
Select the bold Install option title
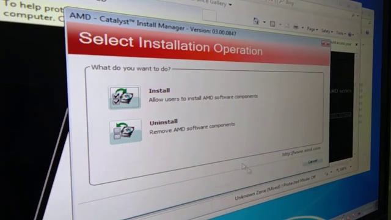pyautogui.click(x=159, y=90)
